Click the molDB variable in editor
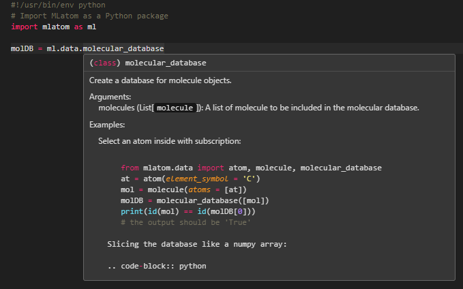The height and width of the screenshot is (289, 463). pos(22,48)
